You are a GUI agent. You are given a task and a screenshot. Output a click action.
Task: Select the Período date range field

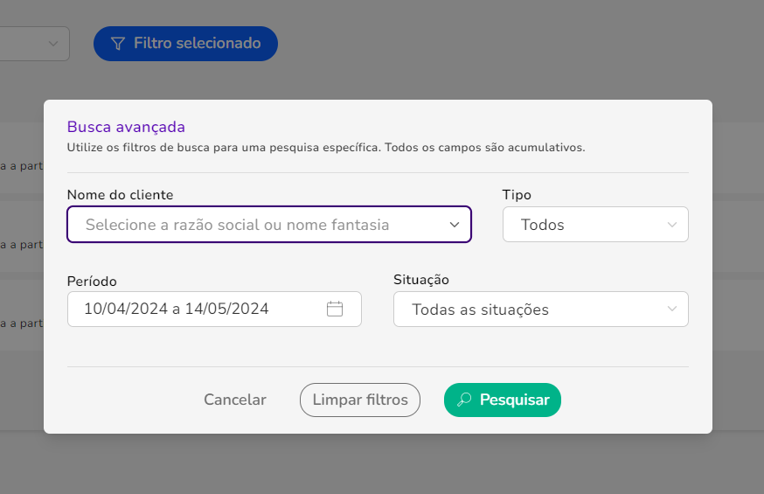(x=214, y=310)
